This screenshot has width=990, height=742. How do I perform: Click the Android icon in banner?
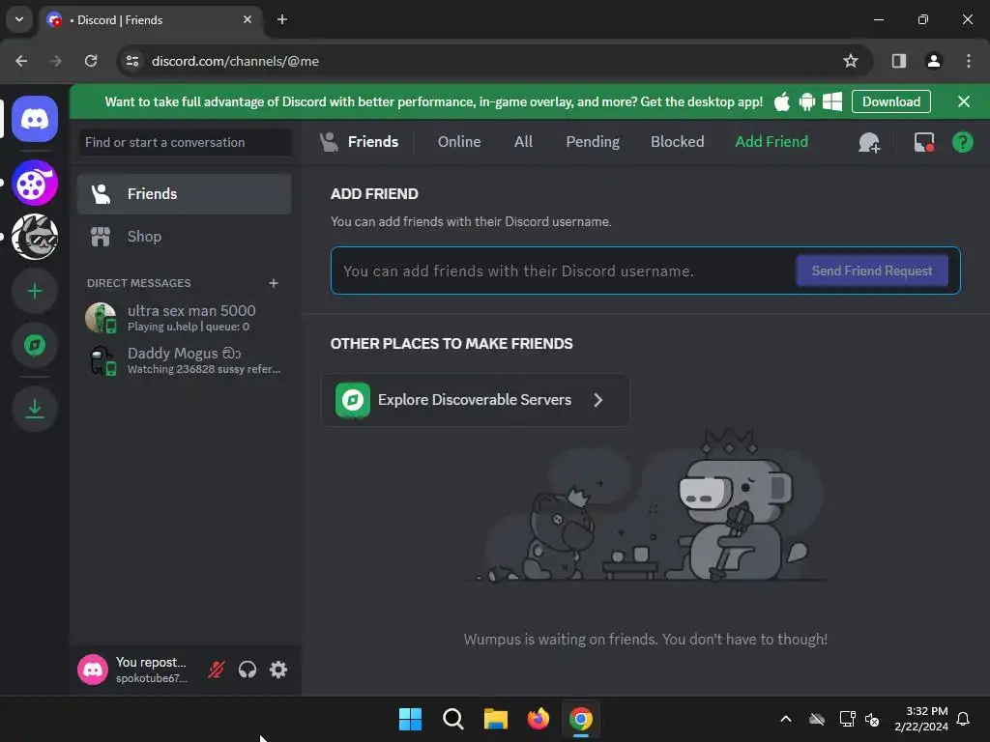pyautogui.click(x=807, y=101)
